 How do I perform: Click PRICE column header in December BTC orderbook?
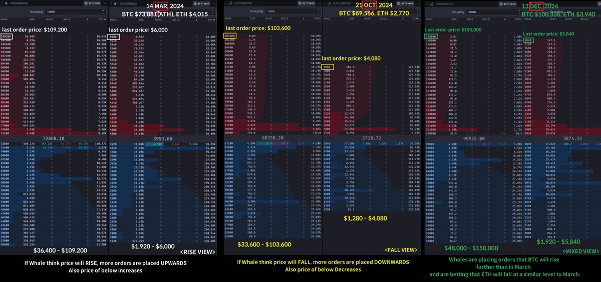click(x=429, y=19)
